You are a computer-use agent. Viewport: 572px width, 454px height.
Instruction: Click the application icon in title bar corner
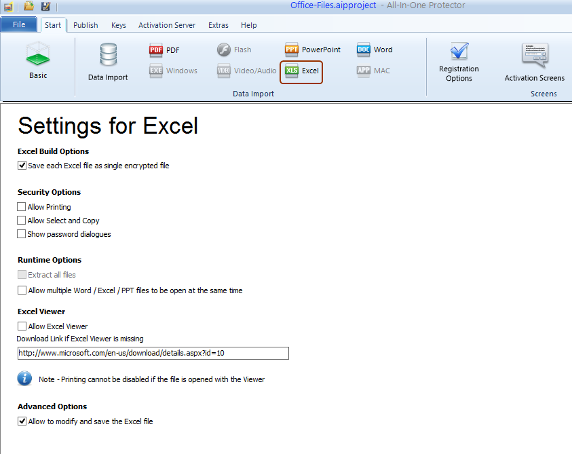coord(8,6)
